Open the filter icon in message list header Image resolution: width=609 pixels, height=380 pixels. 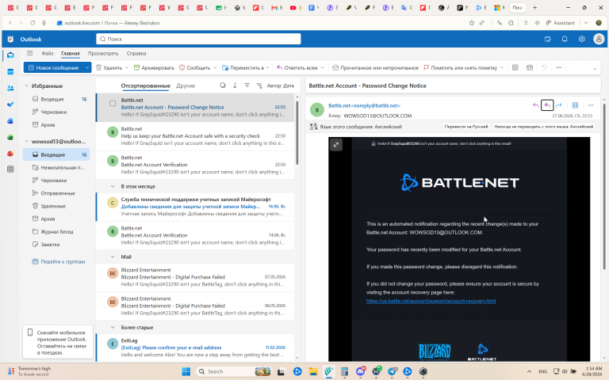pyautogui.click(x=247, y=85)
